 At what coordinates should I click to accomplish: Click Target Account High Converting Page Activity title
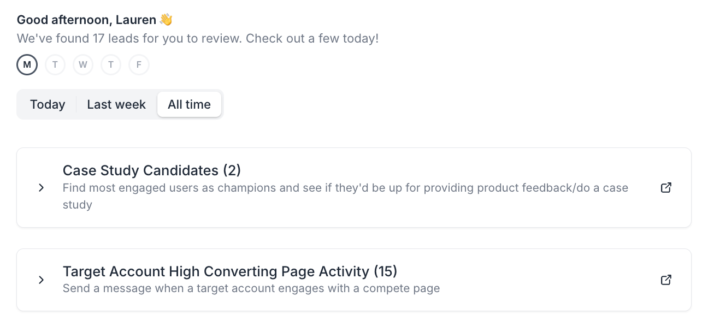click(230, 271)
